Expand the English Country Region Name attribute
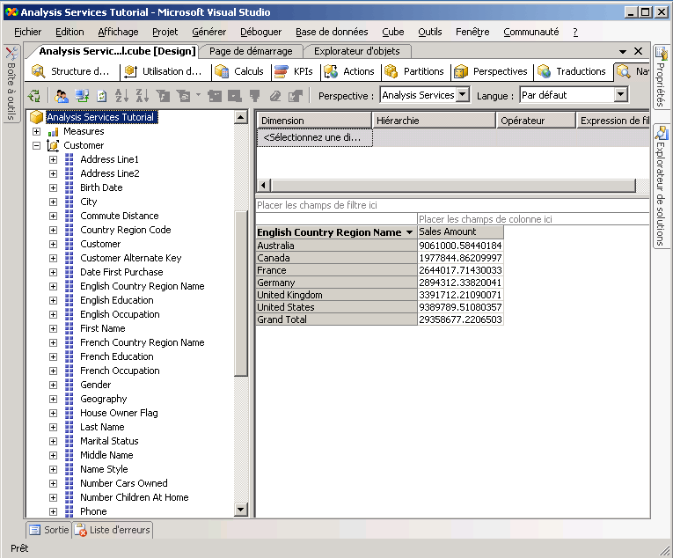Screen dimensions: 673x558 point(53,287)
